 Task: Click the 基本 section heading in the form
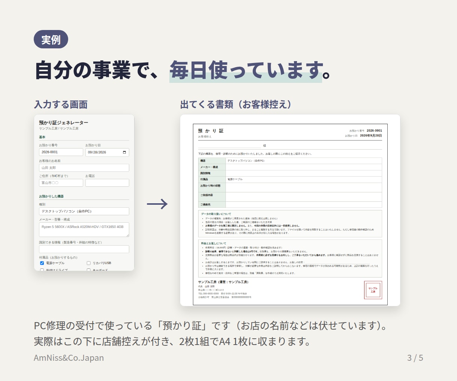[x=42, y=137]
